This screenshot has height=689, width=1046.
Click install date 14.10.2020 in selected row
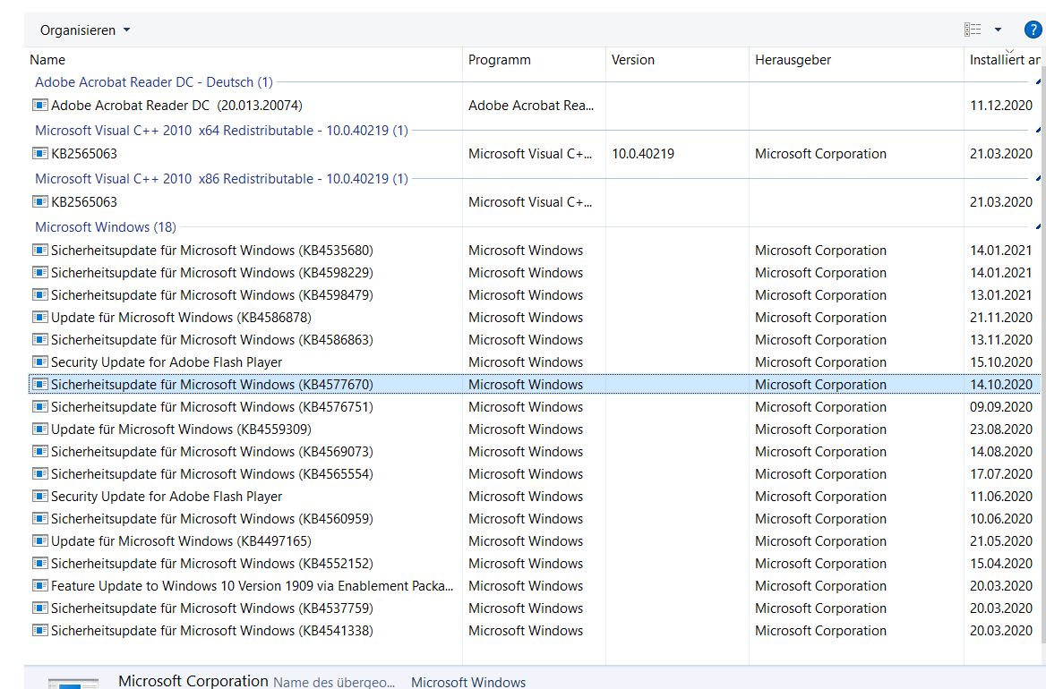tap(1001, 385)
